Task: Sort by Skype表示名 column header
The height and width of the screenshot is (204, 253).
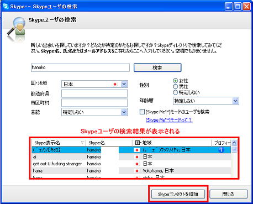Action: [x=59, y=143]
